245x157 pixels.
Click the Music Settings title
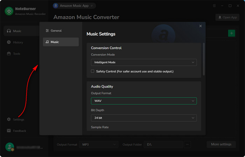click(x=101, y=34)
